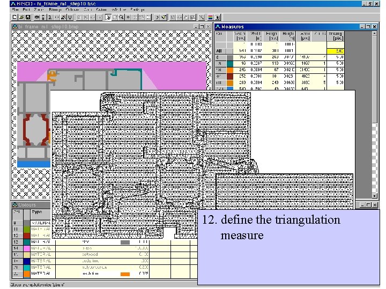Open the Colours menu
Image resolution: width=386 pixels, height=289 pixels.
(72, 10)
